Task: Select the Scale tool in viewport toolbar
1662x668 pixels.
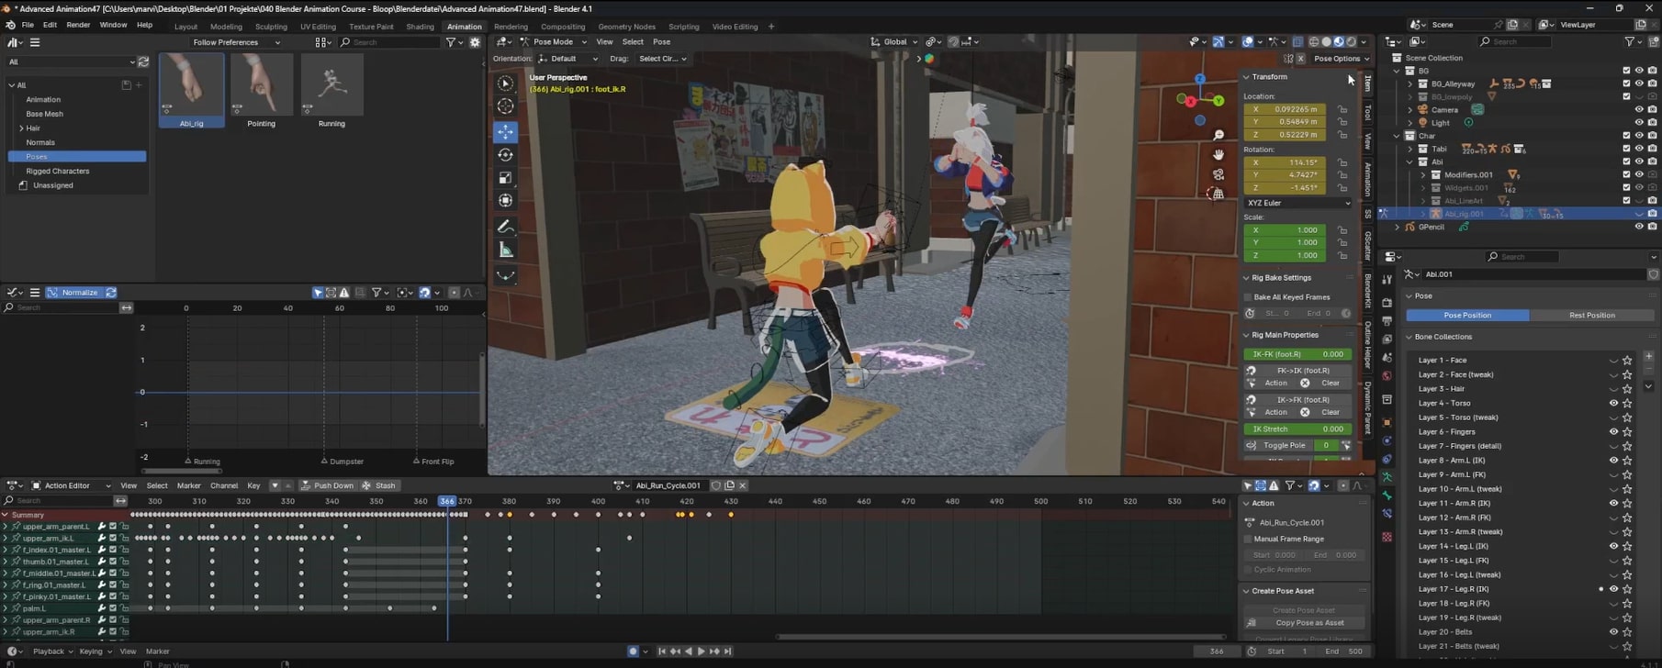Action: (x=506, y=177)
